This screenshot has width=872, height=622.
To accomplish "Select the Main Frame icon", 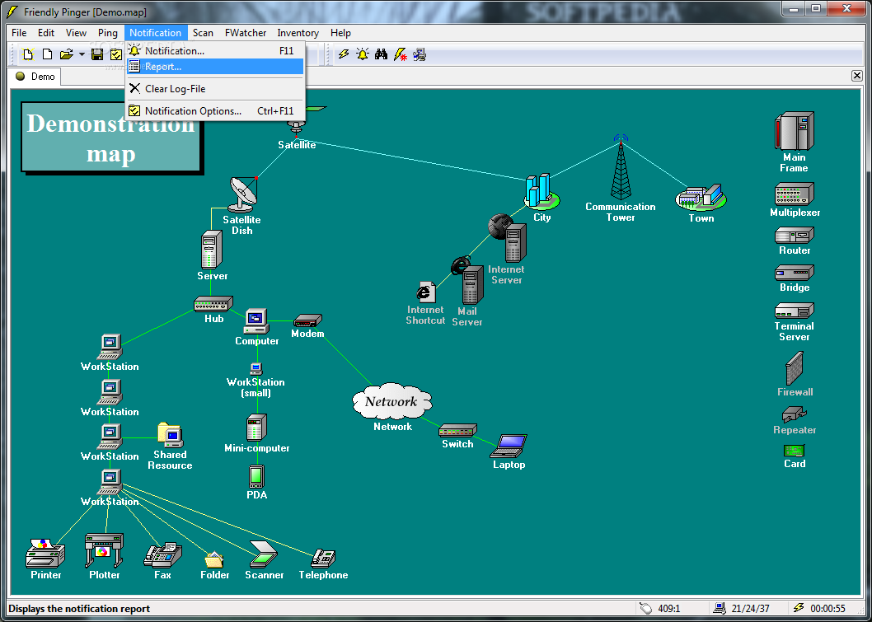I will (x=795, y=131).
